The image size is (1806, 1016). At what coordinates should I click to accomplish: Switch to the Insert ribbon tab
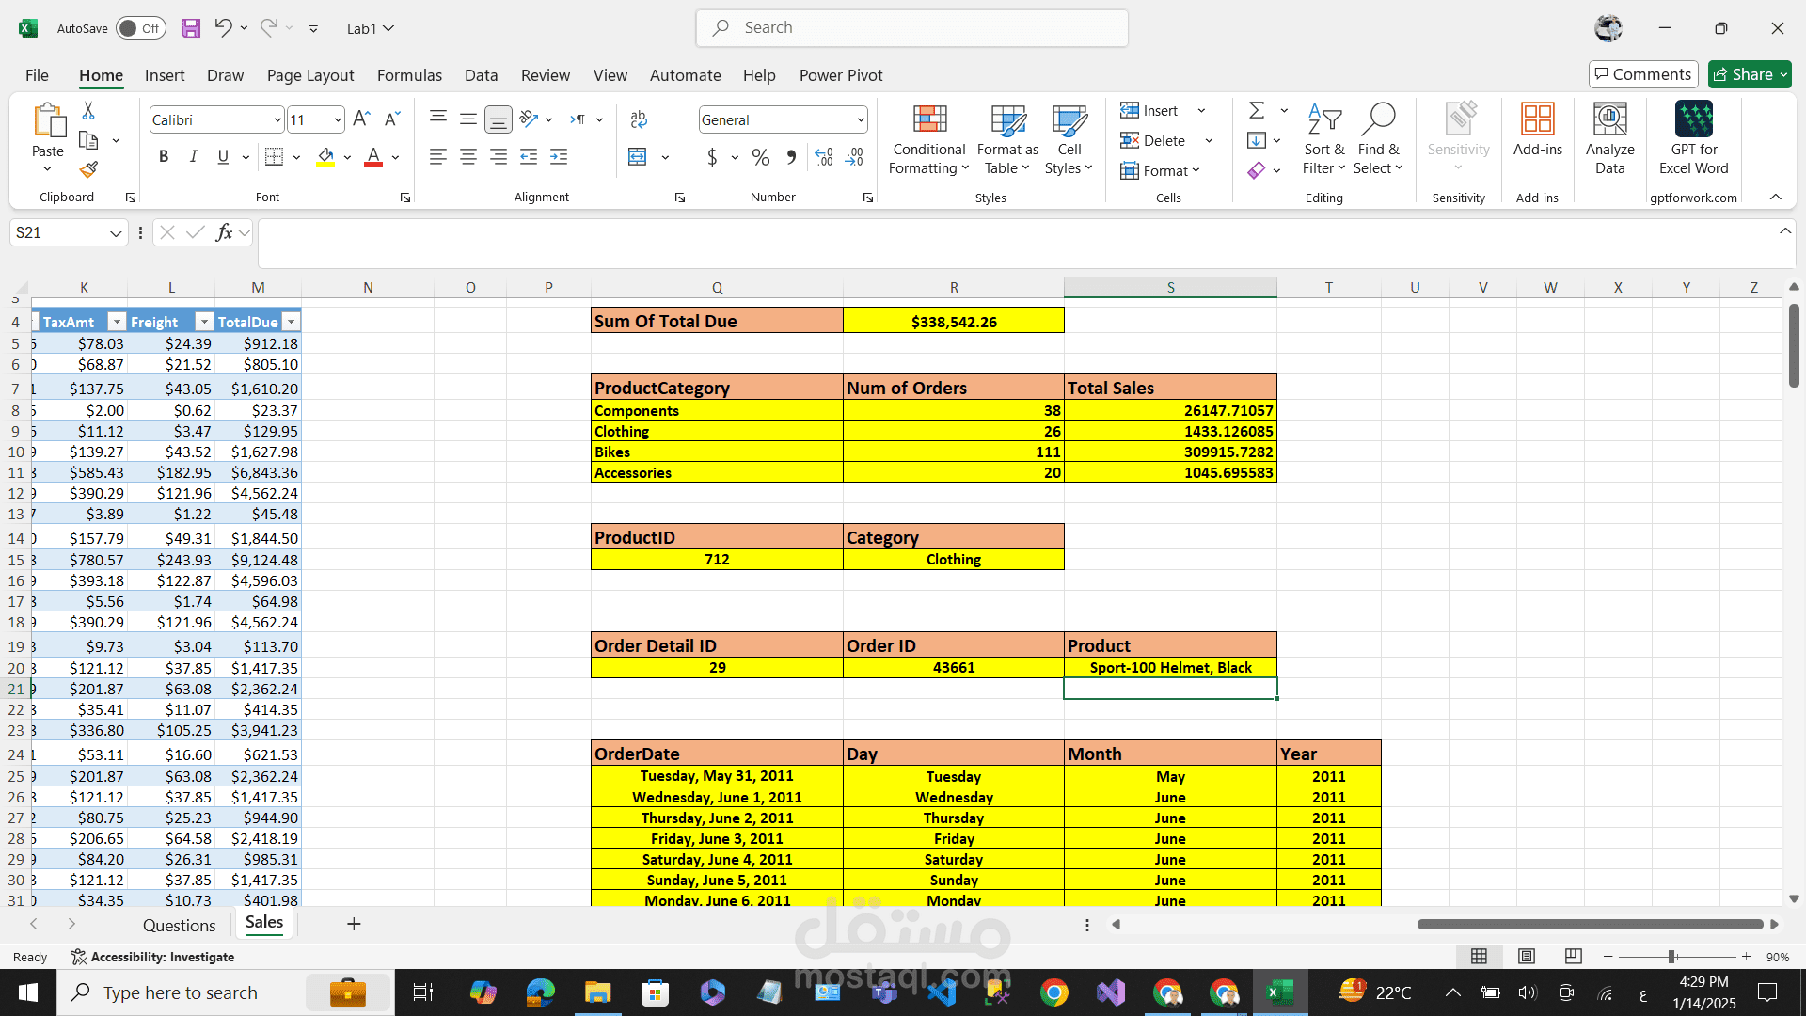pyautogui.click(x=165, y=75)
